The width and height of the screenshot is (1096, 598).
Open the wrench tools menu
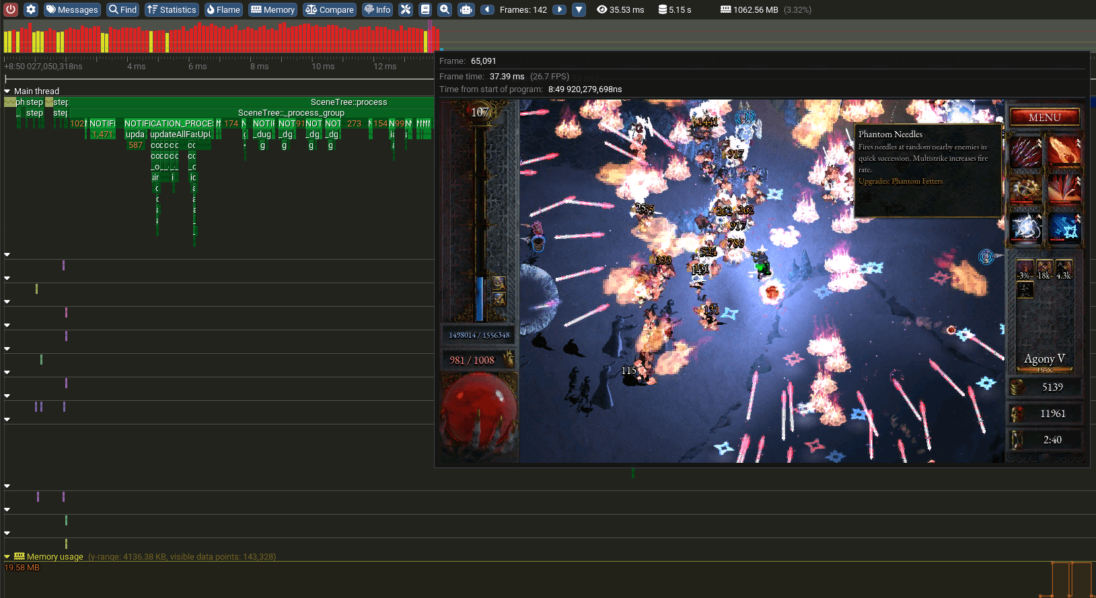point(405,9)
